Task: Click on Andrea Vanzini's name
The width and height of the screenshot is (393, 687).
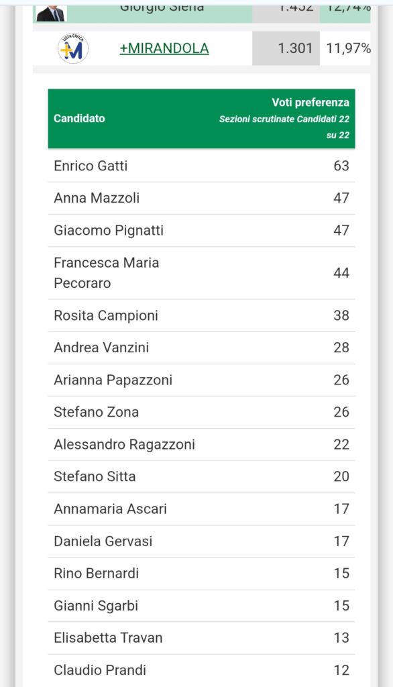Action: tap(101, 348)
